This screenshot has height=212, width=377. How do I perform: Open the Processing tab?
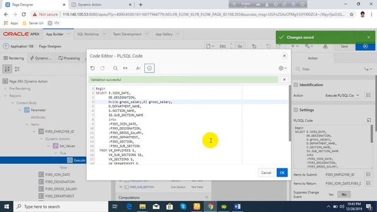(69, 58)
